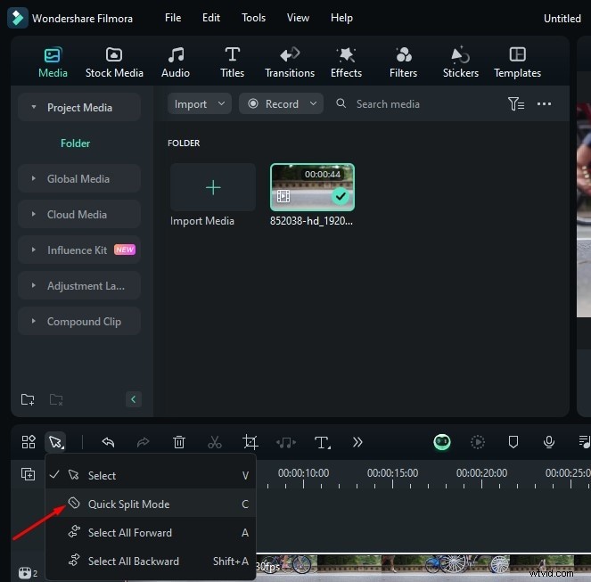This screenshot has width=591, height=582.
Task: Open the Edit menu
Action: coord(211,18)
